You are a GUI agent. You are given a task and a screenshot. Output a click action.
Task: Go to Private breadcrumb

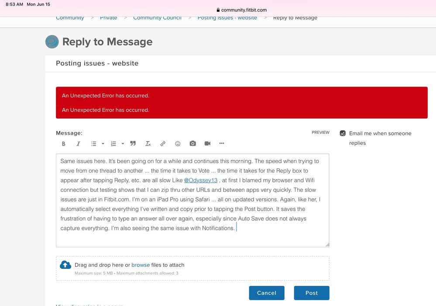(108, 18)
